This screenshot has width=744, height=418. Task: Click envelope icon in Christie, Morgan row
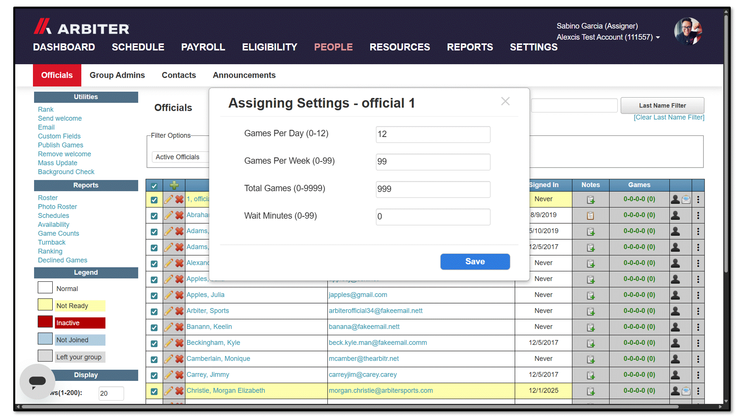point(686,391)
